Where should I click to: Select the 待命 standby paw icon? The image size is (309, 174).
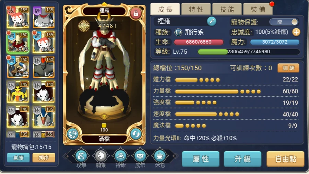[121, 156]
